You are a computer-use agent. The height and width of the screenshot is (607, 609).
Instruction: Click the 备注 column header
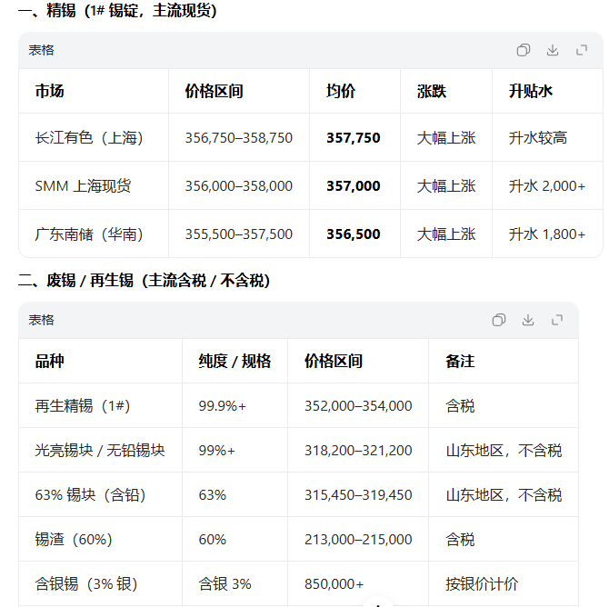click(460, 361)
